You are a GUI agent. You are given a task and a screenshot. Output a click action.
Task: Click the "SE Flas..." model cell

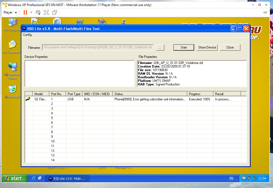point(41,99)
